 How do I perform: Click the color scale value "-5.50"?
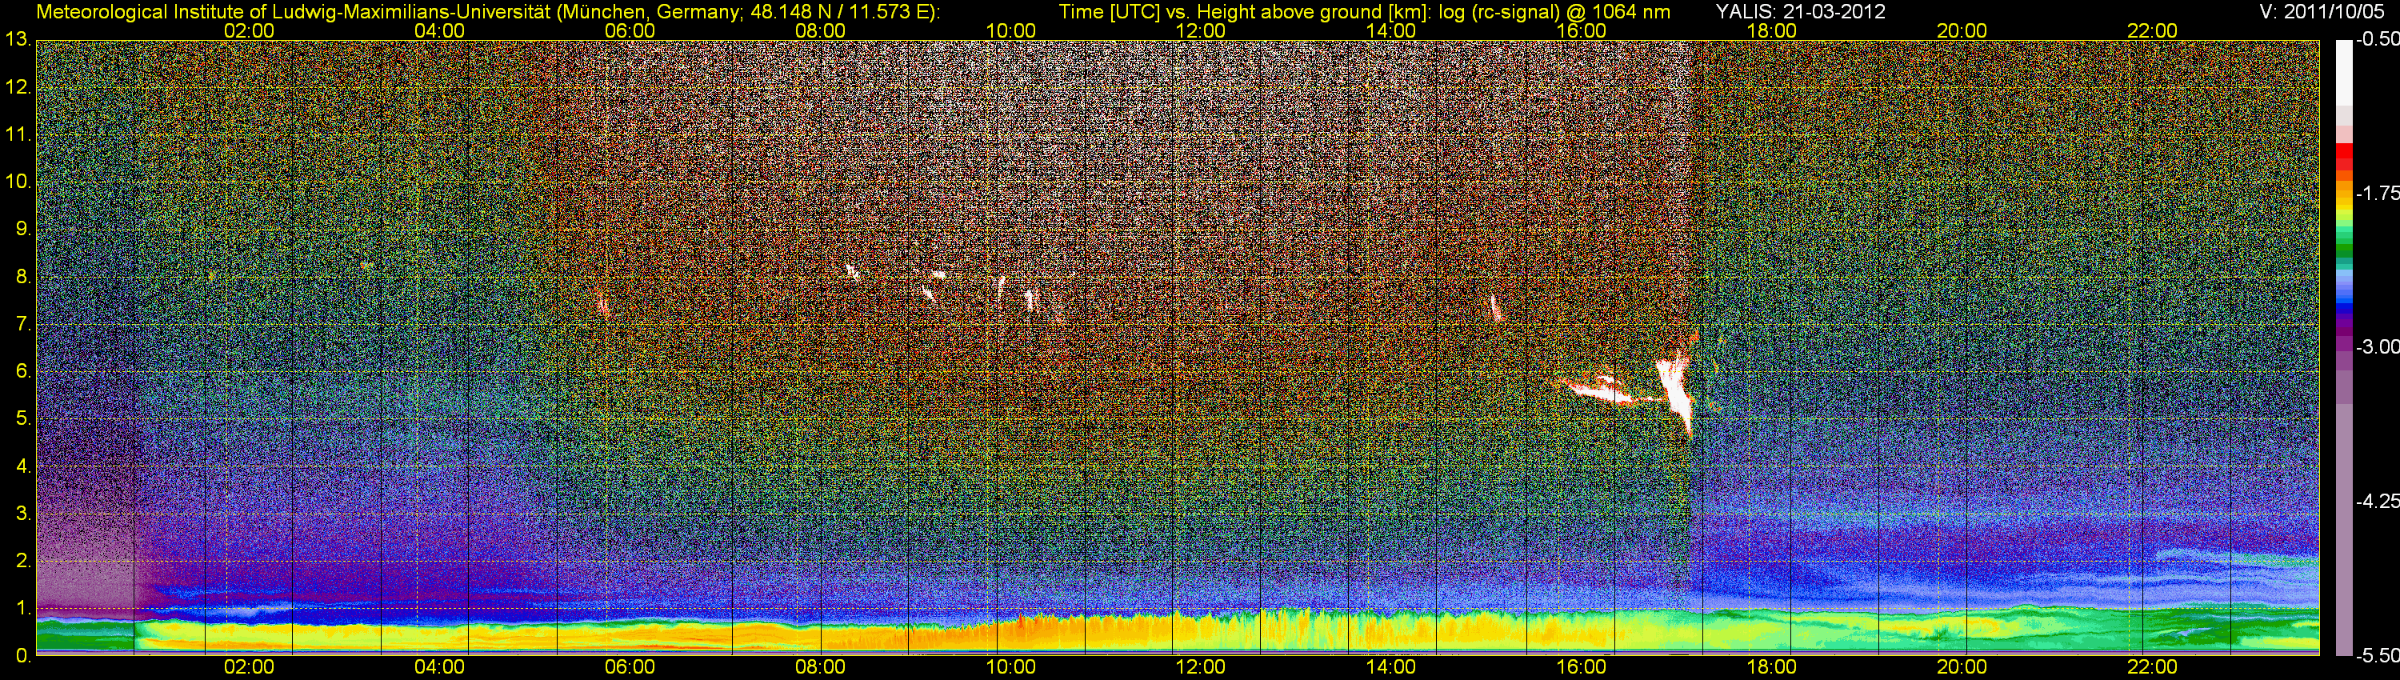point(2377,656)
